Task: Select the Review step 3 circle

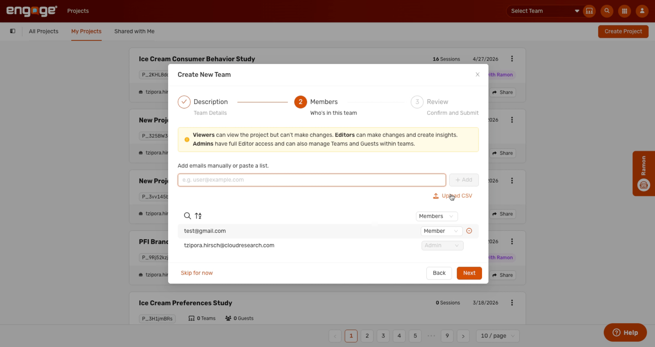Action: [x=417, y=102]
